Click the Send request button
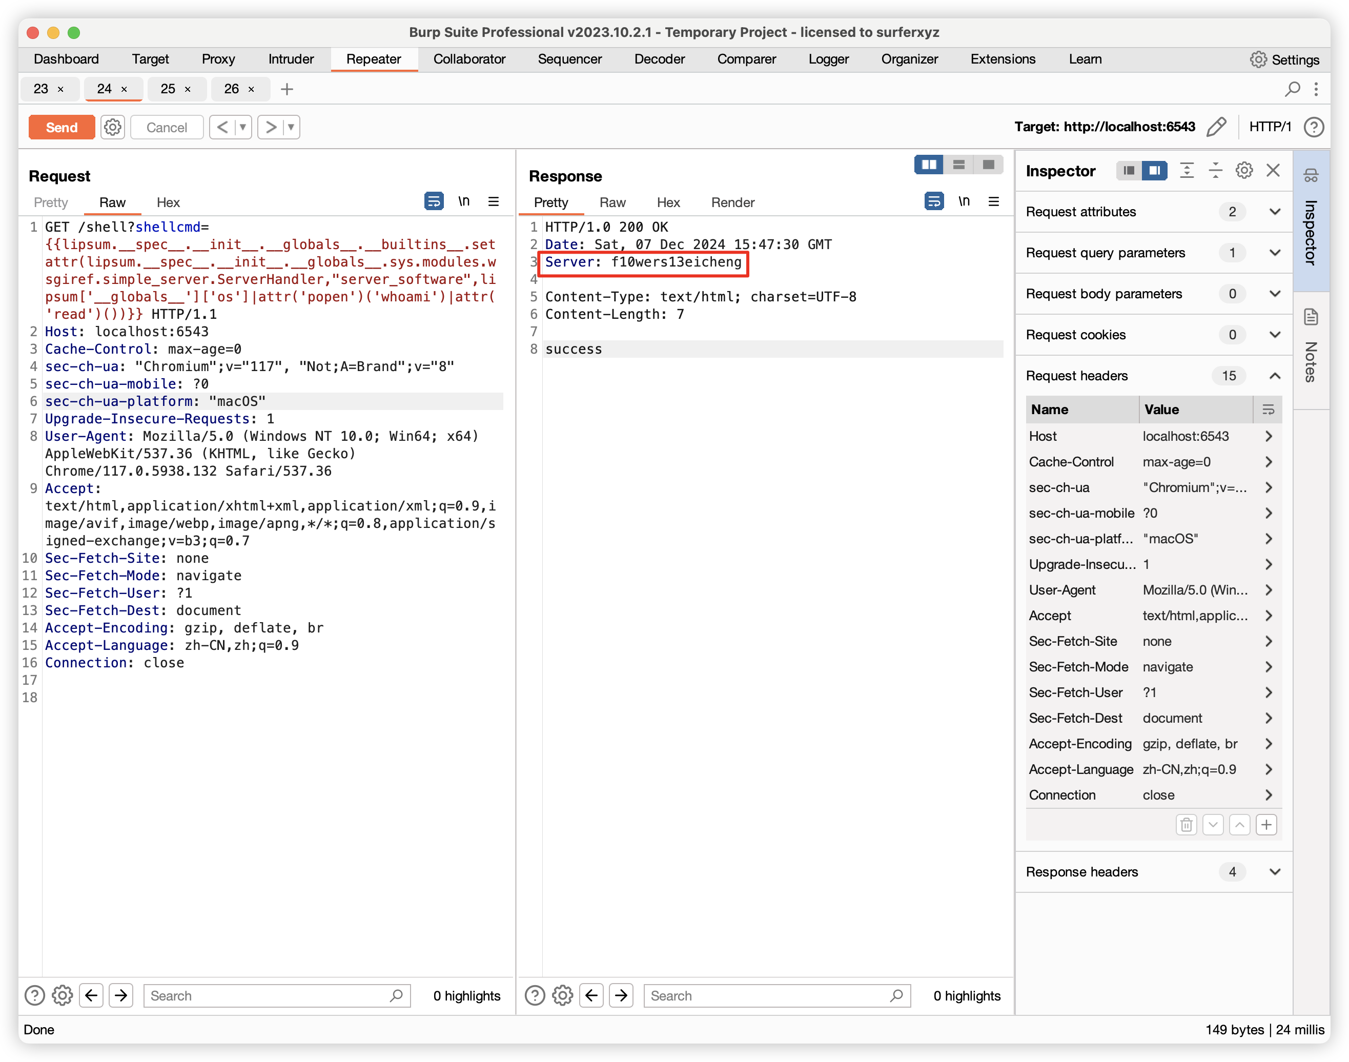 62,128
